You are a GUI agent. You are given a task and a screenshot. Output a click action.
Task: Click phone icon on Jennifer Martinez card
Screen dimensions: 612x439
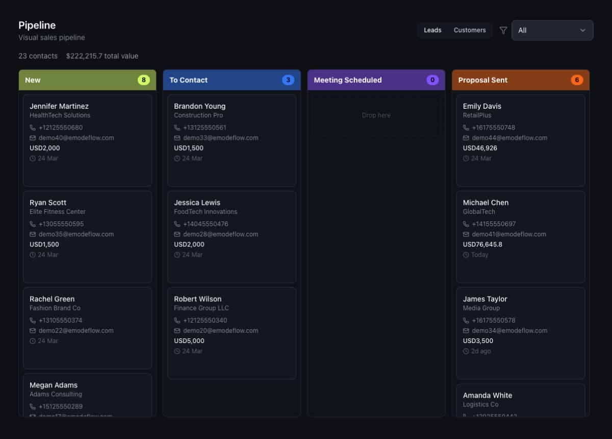pyautogui.click(x=33, y=128)
